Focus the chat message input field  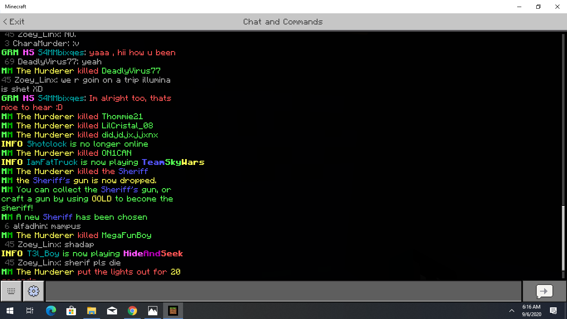[283, 291]
